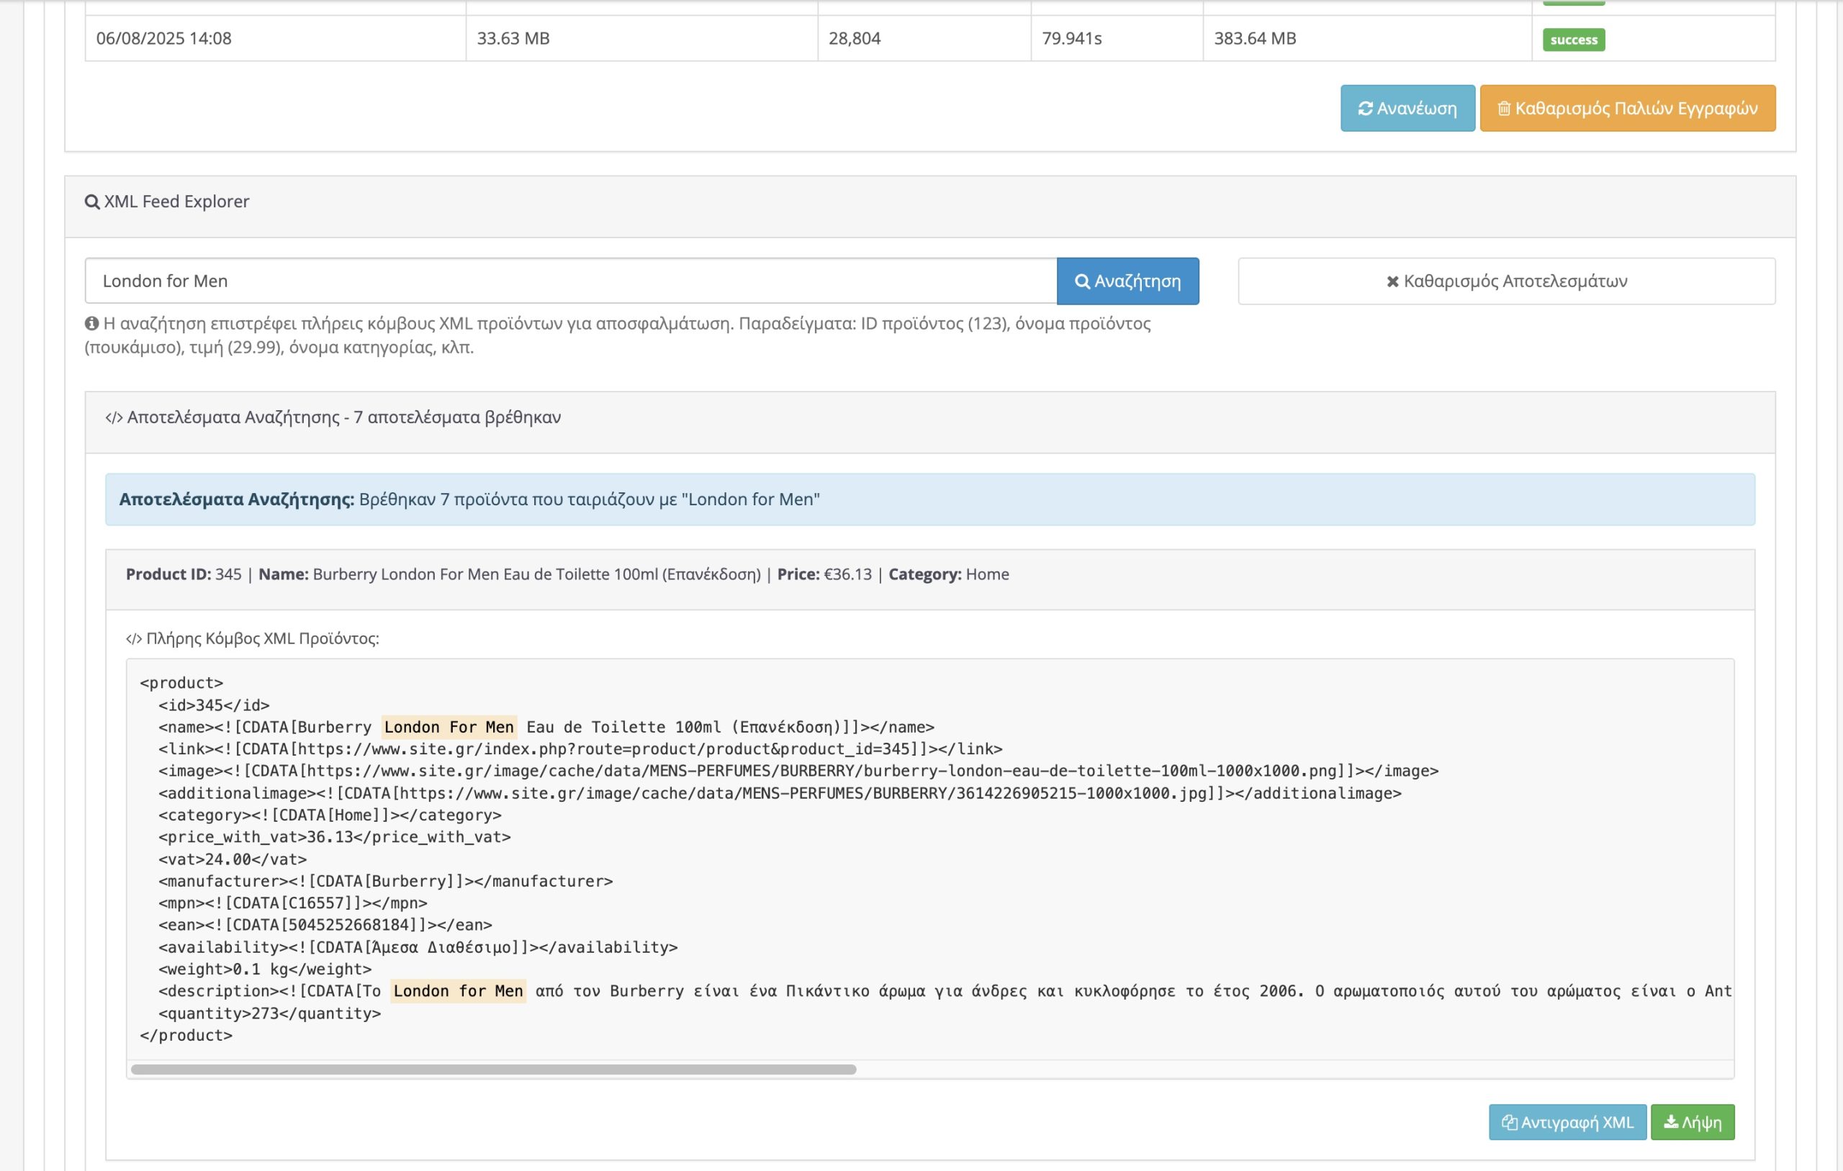Image resolution: width=1843 pixels, height=1171 pixels.
Task: Click the <image> URL line
Action: click(x=798, y=771)
